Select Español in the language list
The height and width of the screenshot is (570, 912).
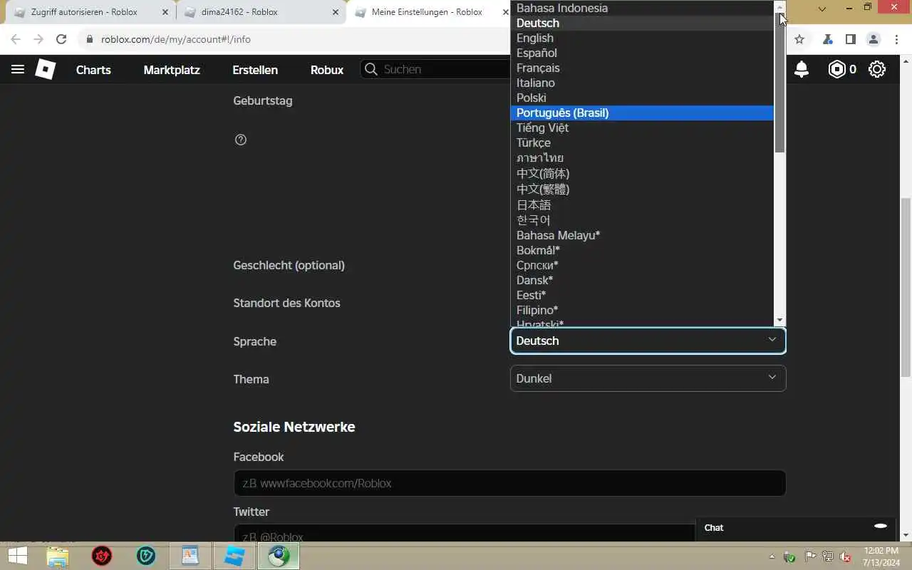642,53
